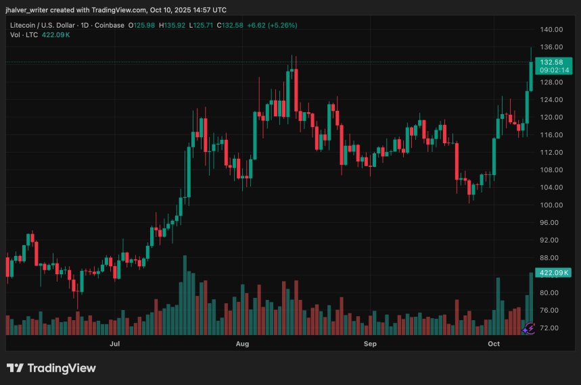
Task: Click the 72.00 price axis label
Action: point(552,328)
